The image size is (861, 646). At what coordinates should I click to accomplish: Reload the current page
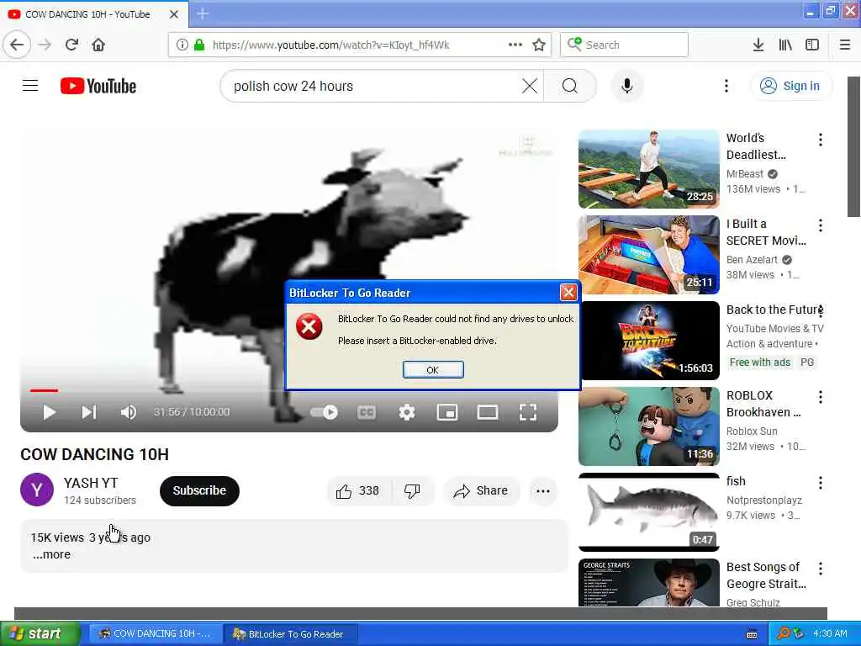tap(72, 45)
